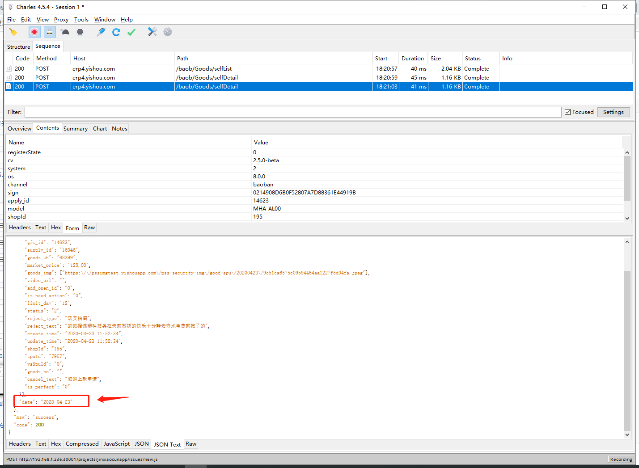
Task: Sort by Code column header
Action: tap(22, 59)
